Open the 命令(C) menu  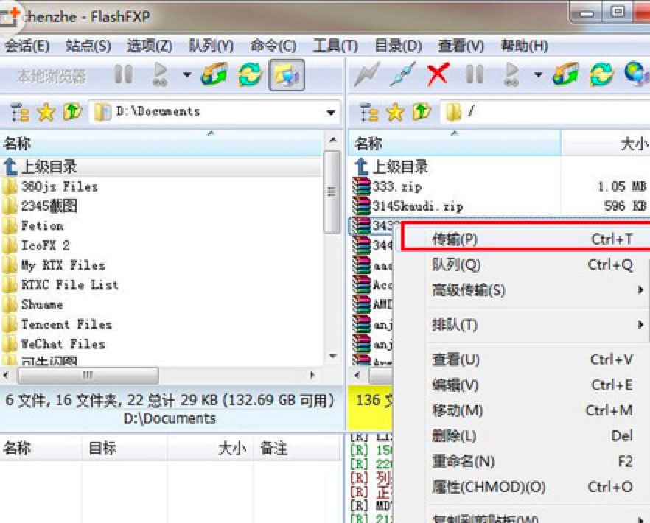pyautogui.click(x=273, y=46)
